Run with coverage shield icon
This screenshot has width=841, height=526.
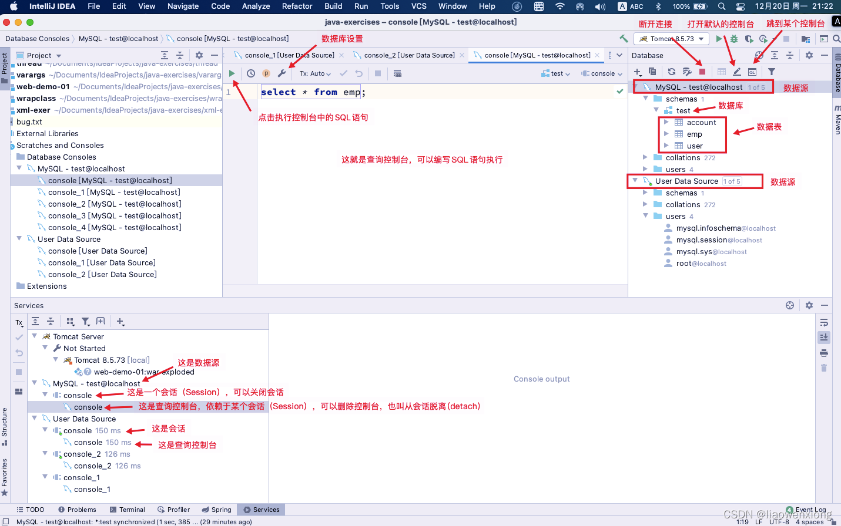[749, 39]
